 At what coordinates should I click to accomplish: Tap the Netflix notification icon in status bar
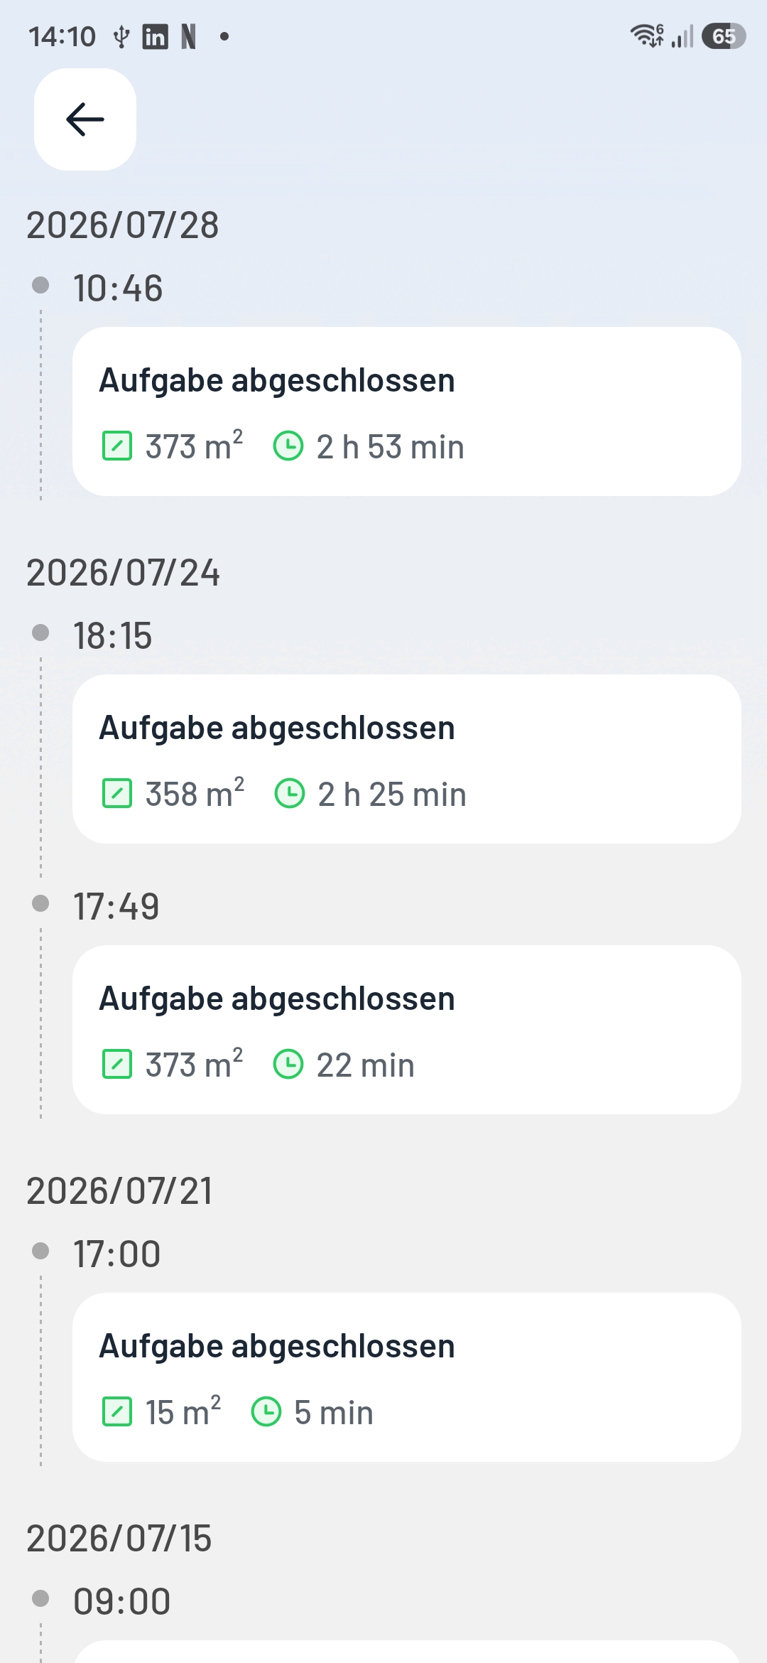pos(188,36)
